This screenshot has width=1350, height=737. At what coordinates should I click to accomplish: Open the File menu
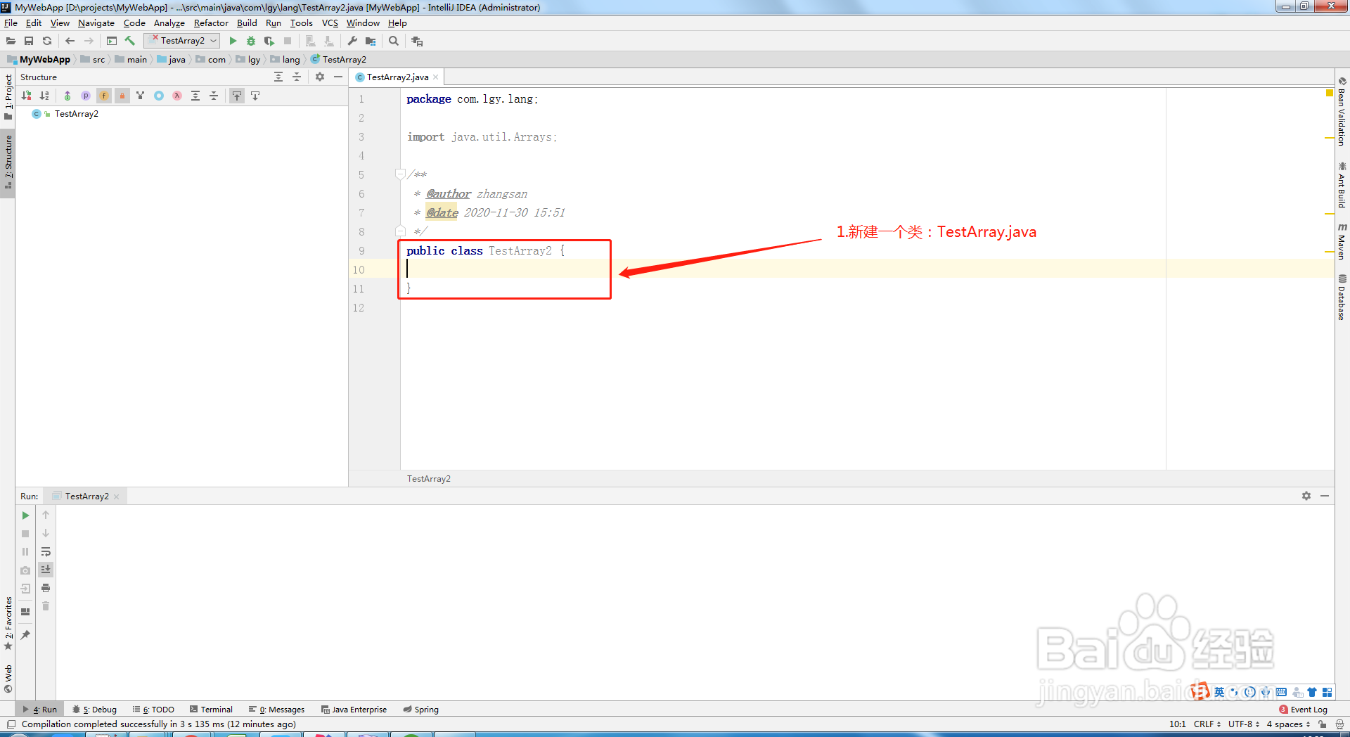click(11, 23)
